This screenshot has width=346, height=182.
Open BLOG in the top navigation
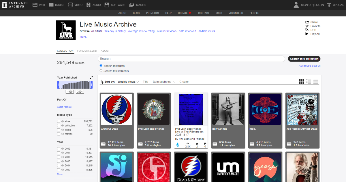136,13
